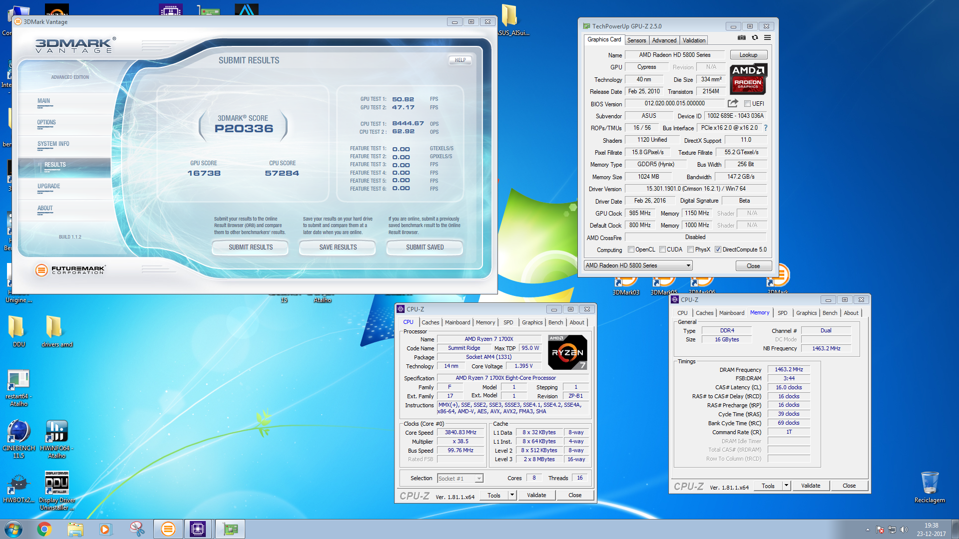Open ABOUT in 3DMark Vantage sidebar

click(x=44, y=208)
